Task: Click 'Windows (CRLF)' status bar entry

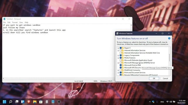Action: [106, 81]
